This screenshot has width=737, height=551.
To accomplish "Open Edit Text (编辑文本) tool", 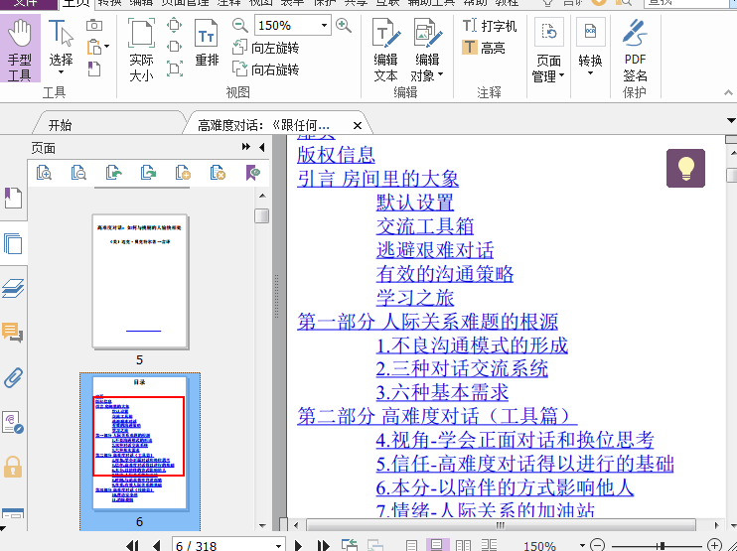I will point(386,50).
